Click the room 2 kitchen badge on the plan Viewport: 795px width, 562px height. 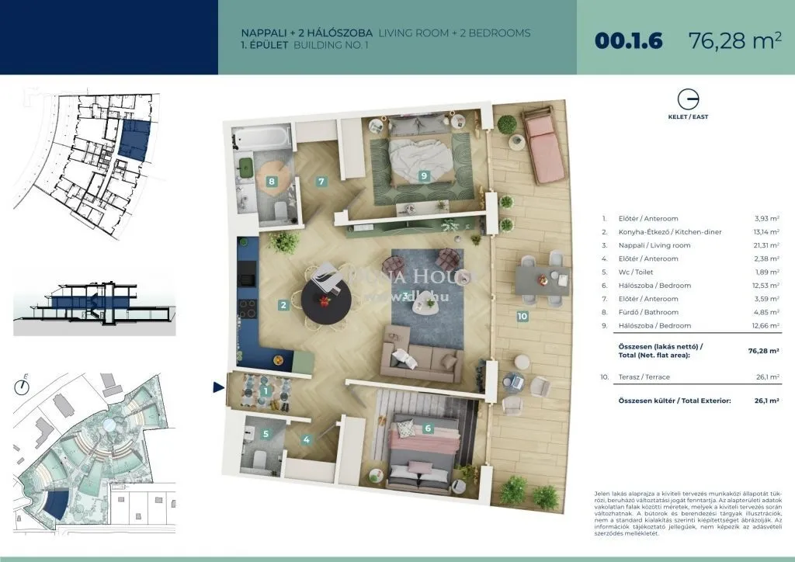point(283,305)
